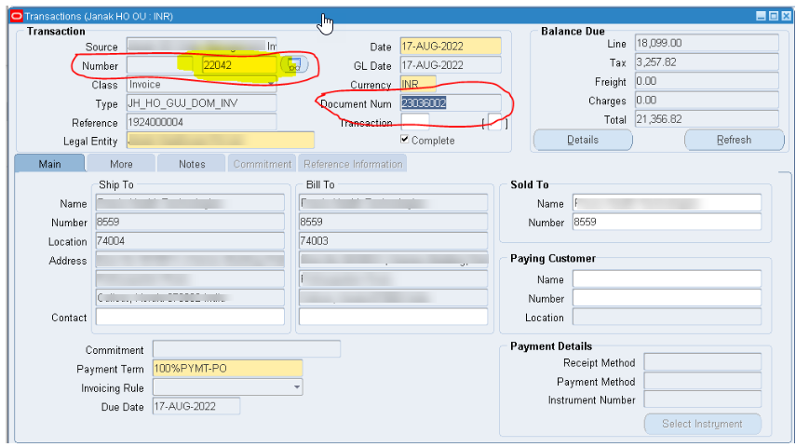Click the Type field JH_HO_GUJ_DOM_INV
The width and height of the screenshot is (796, 447).
click(201, 103)
